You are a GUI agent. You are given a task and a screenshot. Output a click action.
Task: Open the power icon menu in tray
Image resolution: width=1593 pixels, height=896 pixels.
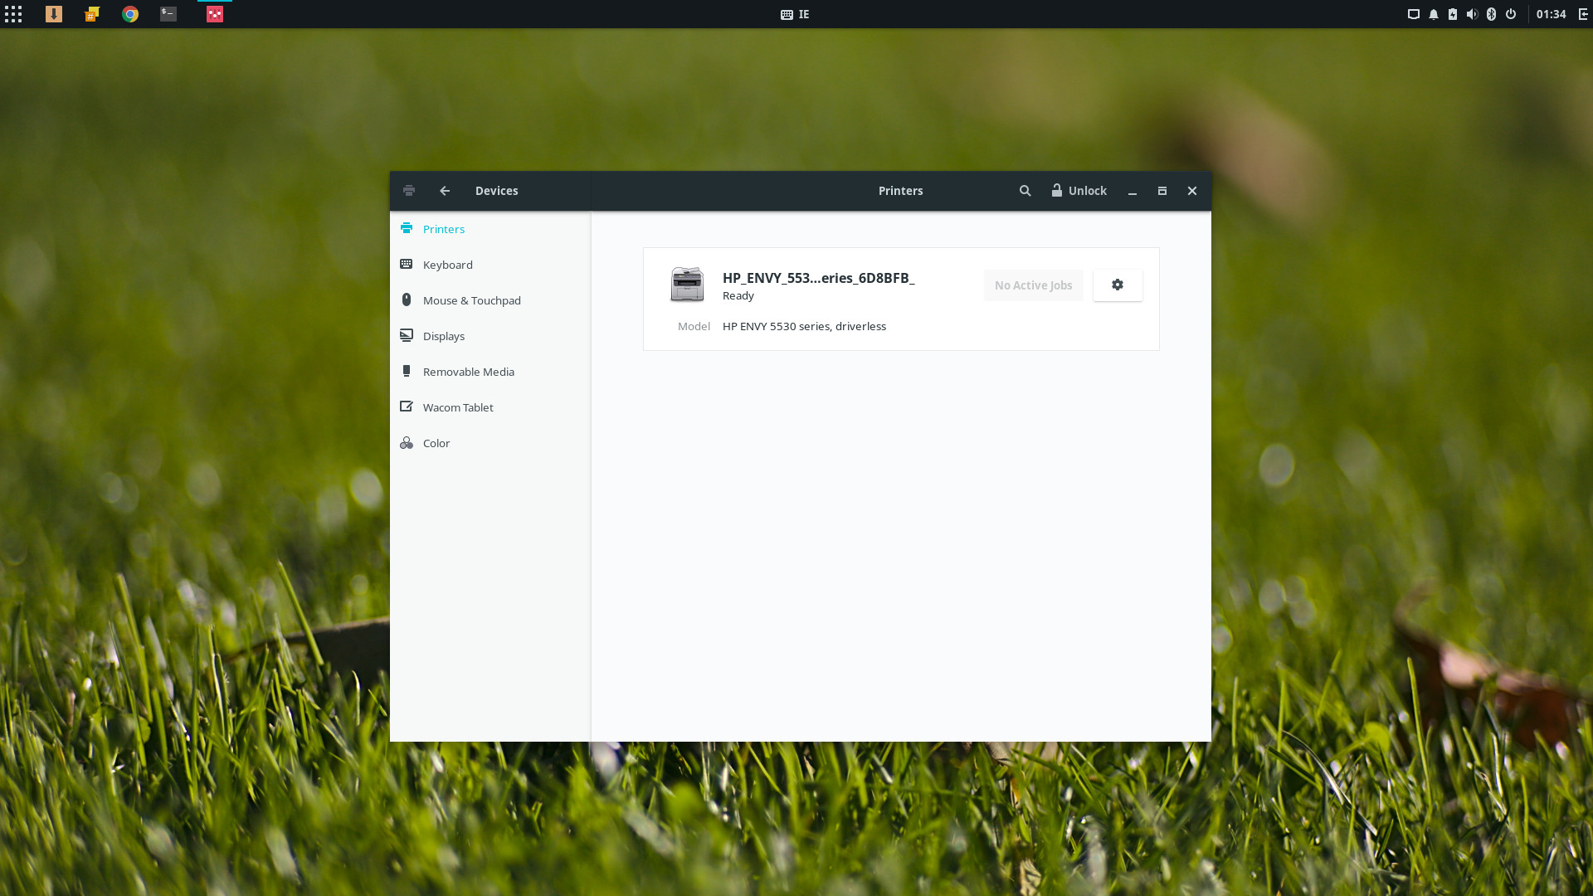(1511, 14)
